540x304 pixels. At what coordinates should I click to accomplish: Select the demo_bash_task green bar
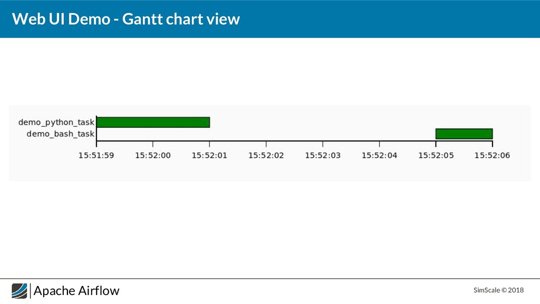pos(464,134)
